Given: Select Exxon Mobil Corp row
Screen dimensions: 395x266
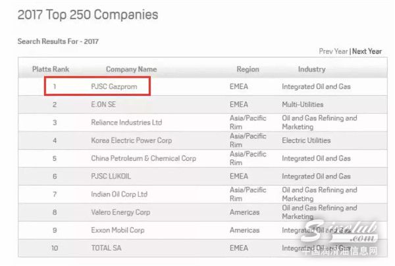Looking at the screenshot, I should coord(119,230).
